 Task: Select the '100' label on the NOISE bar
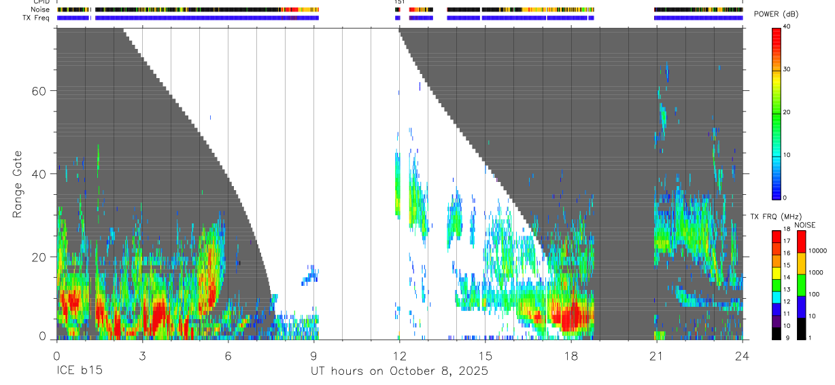(x=815, y=295)
